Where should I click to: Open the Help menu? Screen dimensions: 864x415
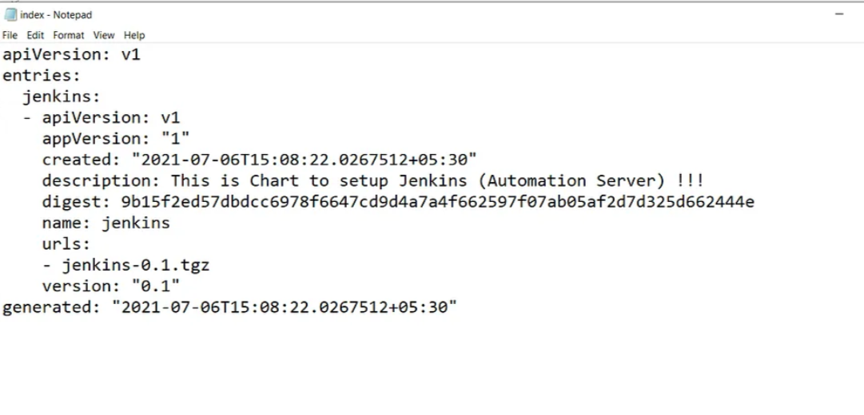point(134,35)
